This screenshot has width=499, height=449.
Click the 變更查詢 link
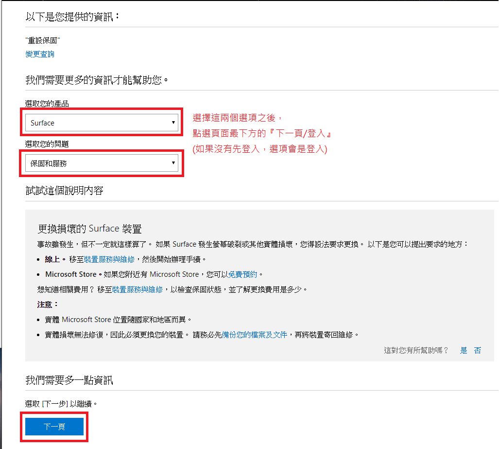tap(40, 54)
